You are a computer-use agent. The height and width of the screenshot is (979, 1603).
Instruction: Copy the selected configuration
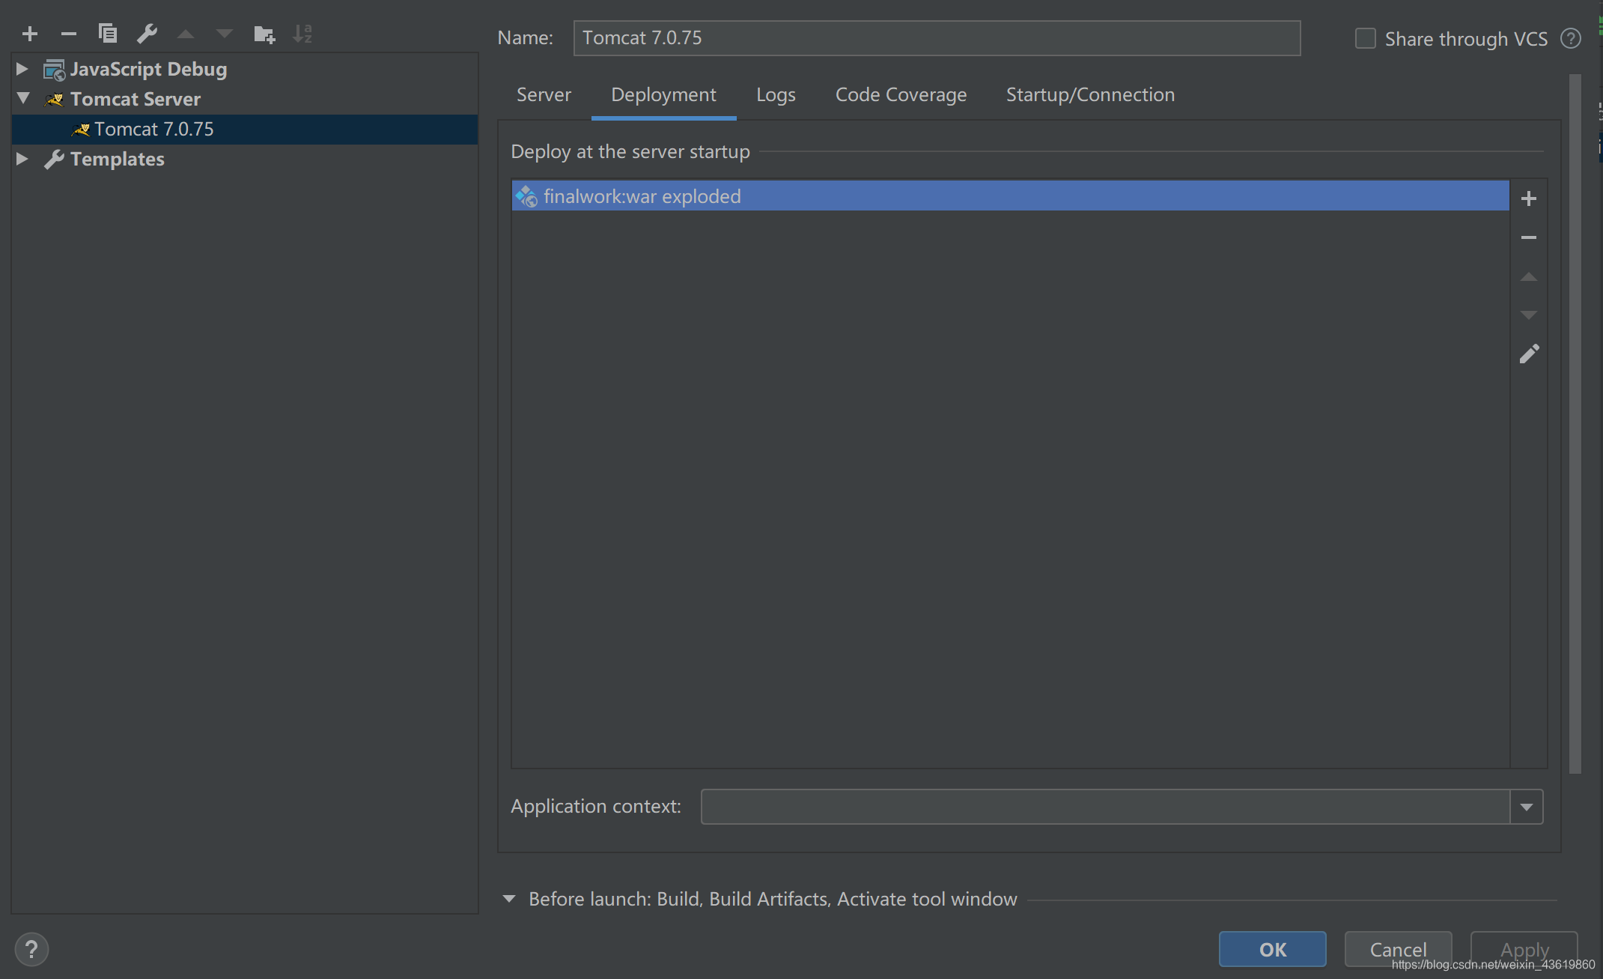coord(108,34)
